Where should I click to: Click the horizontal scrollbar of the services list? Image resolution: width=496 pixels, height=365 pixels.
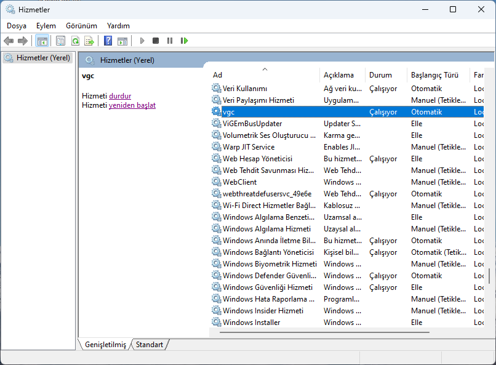click(x=324, y=332)
